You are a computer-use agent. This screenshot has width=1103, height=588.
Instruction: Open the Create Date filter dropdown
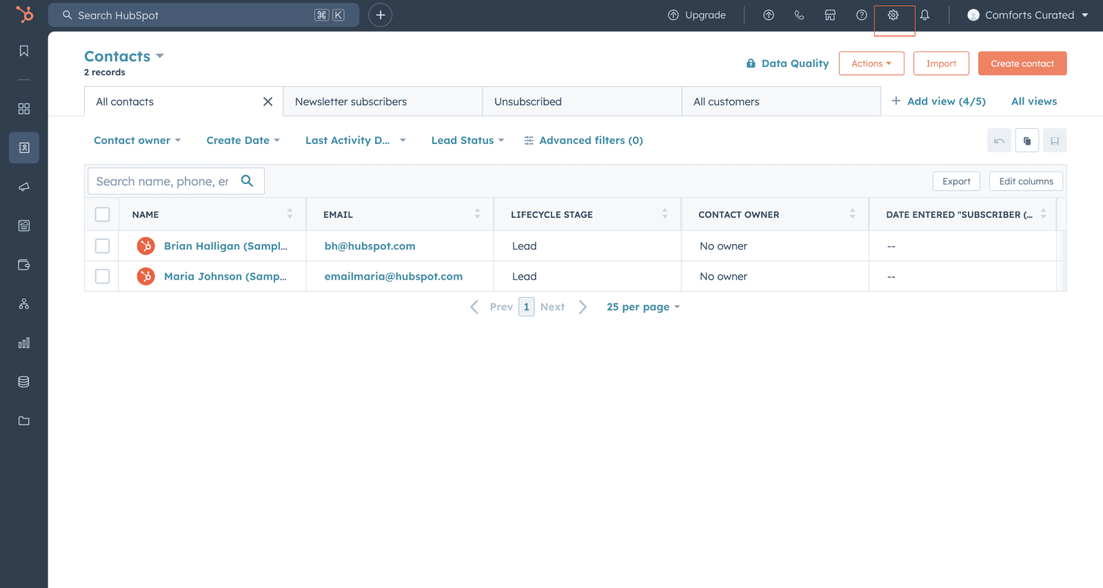243,141
